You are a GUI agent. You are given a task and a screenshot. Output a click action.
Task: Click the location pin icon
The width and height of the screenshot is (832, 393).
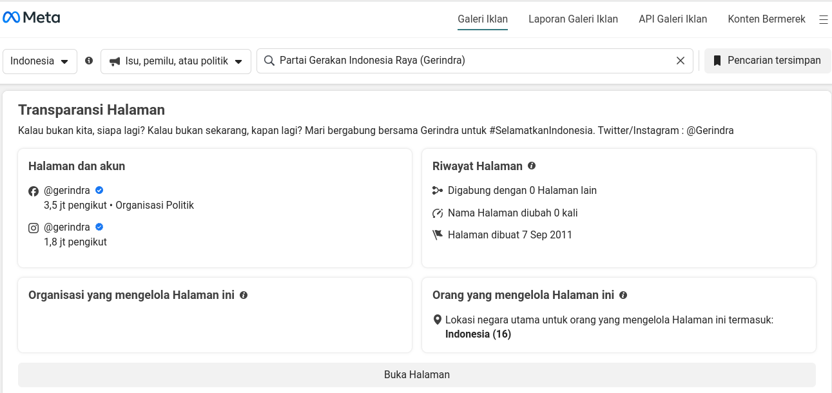point(438,320)
